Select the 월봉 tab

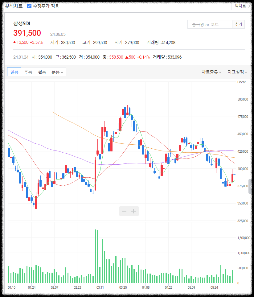[x=42, y=72]
